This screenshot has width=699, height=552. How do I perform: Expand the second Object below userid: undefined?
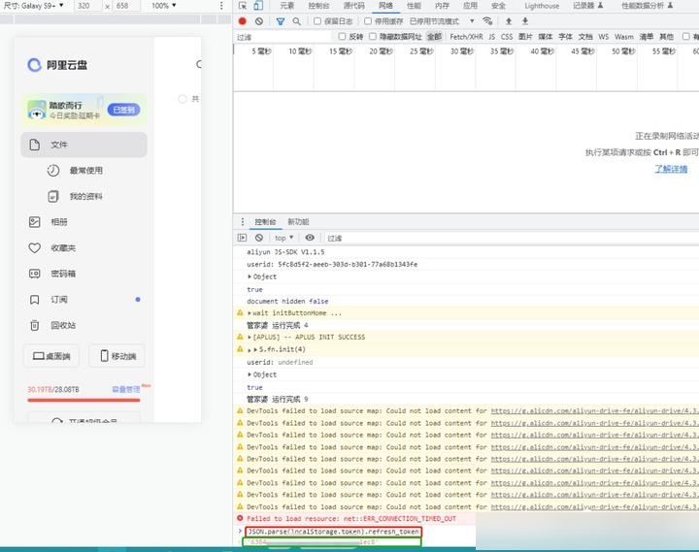click(250, 374)
